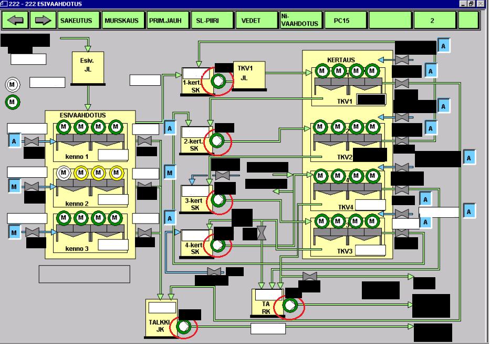Go to the previous screen with back arrow
The image size is (490, 344).
click(x=15, y=21)
